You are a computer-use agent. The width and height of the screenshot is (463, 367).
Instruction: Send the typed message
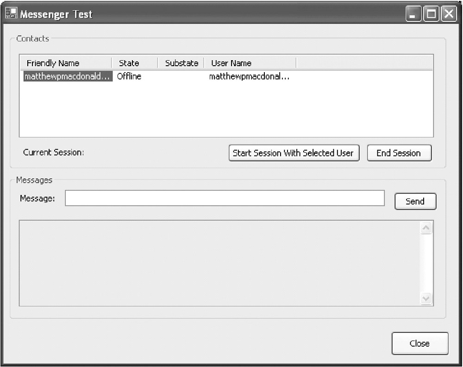click(x=415, y=201)
